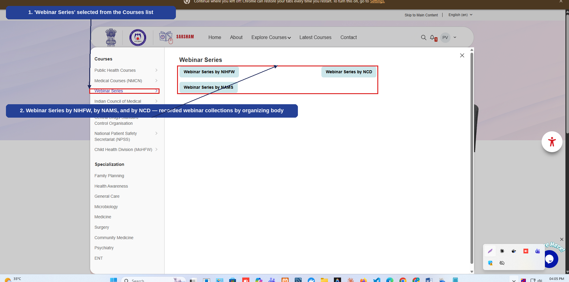569x282 pixels.
Task: Open the Windows Start menu
Action: click(113, 280)
